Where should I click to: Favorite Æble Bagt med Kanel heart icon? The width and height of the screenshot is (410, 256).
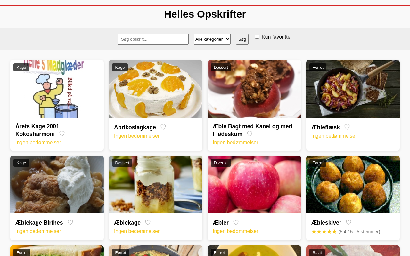[250, 134]
